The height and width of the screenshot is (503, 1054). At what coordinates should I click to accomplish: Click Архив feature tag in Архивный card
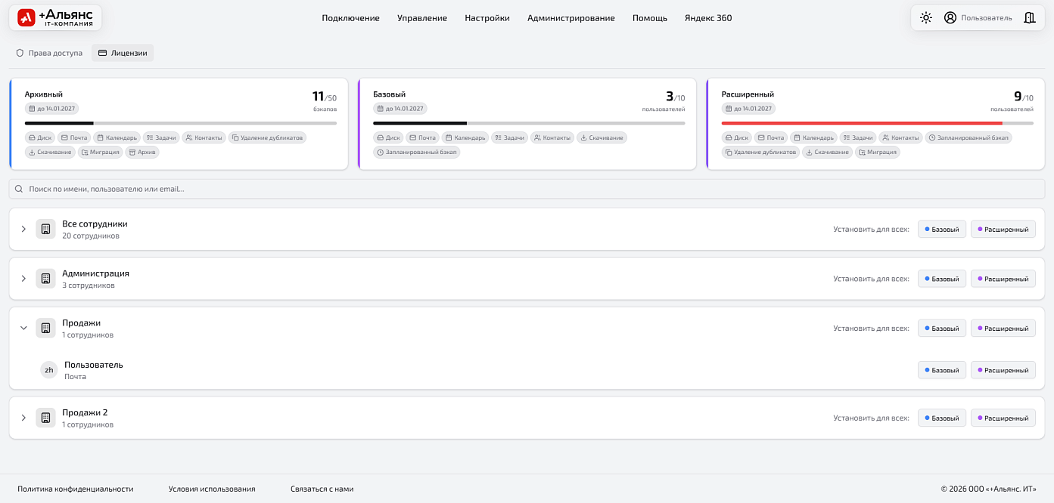(142, 152)
